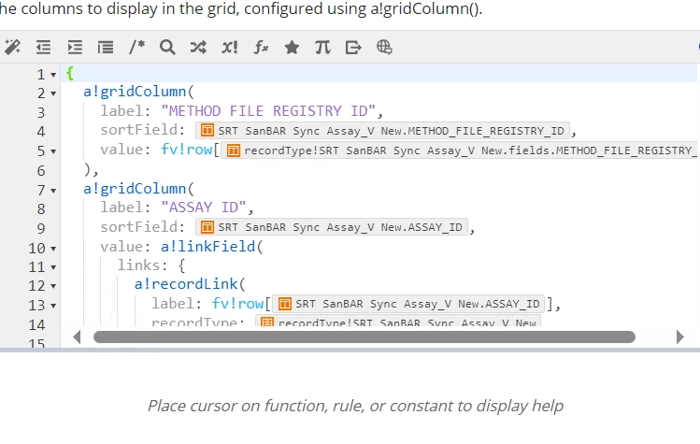This screenshot has height=444, width=700.
Task: Click the ASSAY_ID sortField record reference on line 9
Action: pyautogui.click(x=332, y=227)
